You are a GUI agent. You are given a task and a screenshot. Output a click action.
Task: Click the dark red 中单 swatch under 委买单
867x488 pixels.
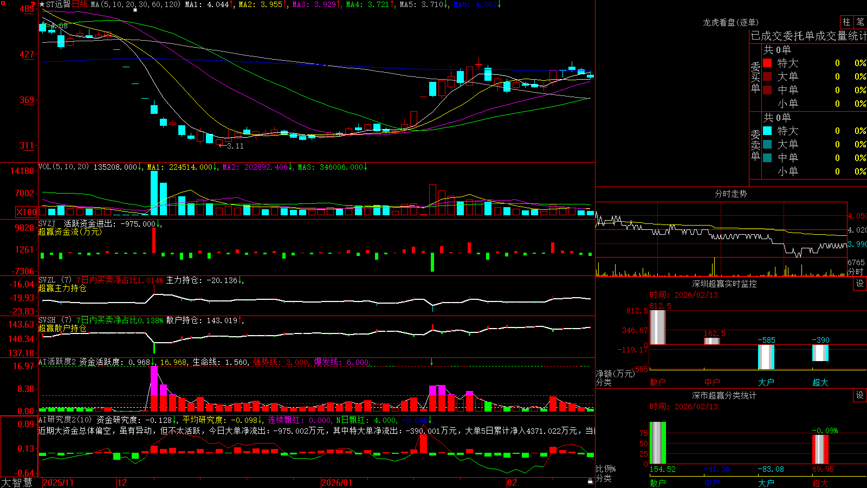[x=767, y=90]
